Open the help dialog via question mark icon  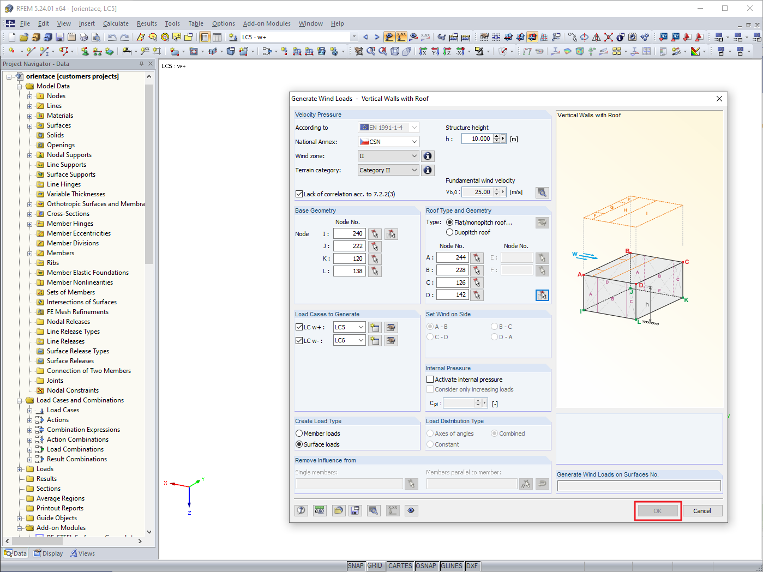[301, 510]
